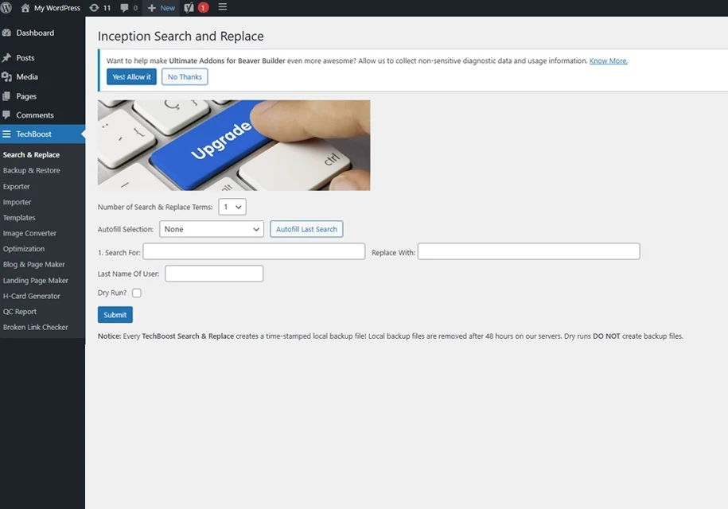Toggle the Dry Run checkbox
This screenshot has height=509, width=728.
click(x=137, y=293)
